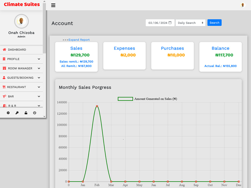The image size is (251, 188).
Task: Click the Jan data point on chart
Action: 83,181
